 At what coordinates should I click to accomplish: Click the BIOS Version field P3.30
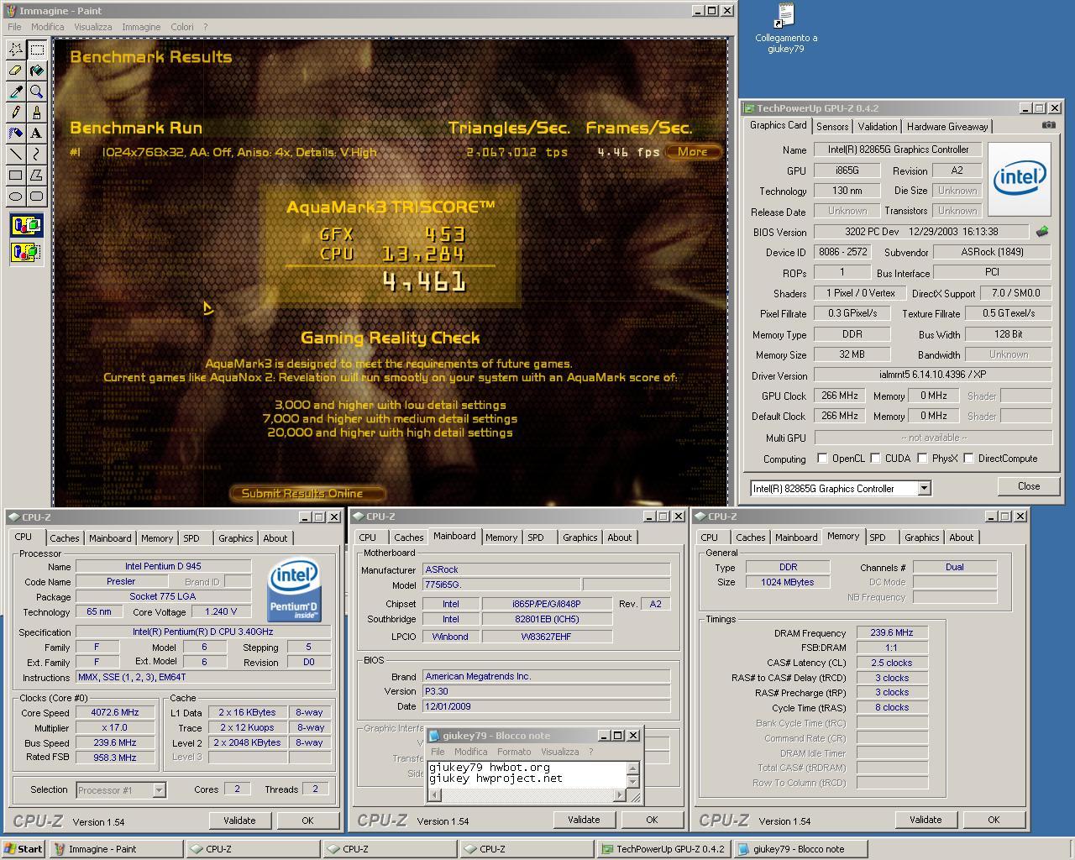click(546, 691)
